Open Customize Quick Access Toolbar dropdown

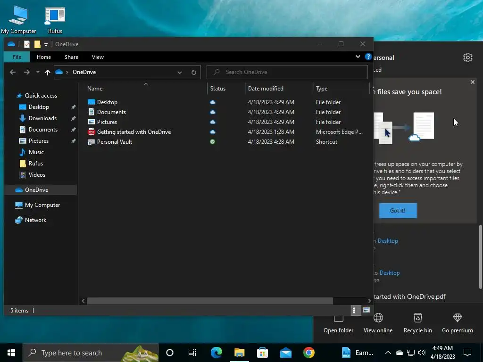(46, 45)
